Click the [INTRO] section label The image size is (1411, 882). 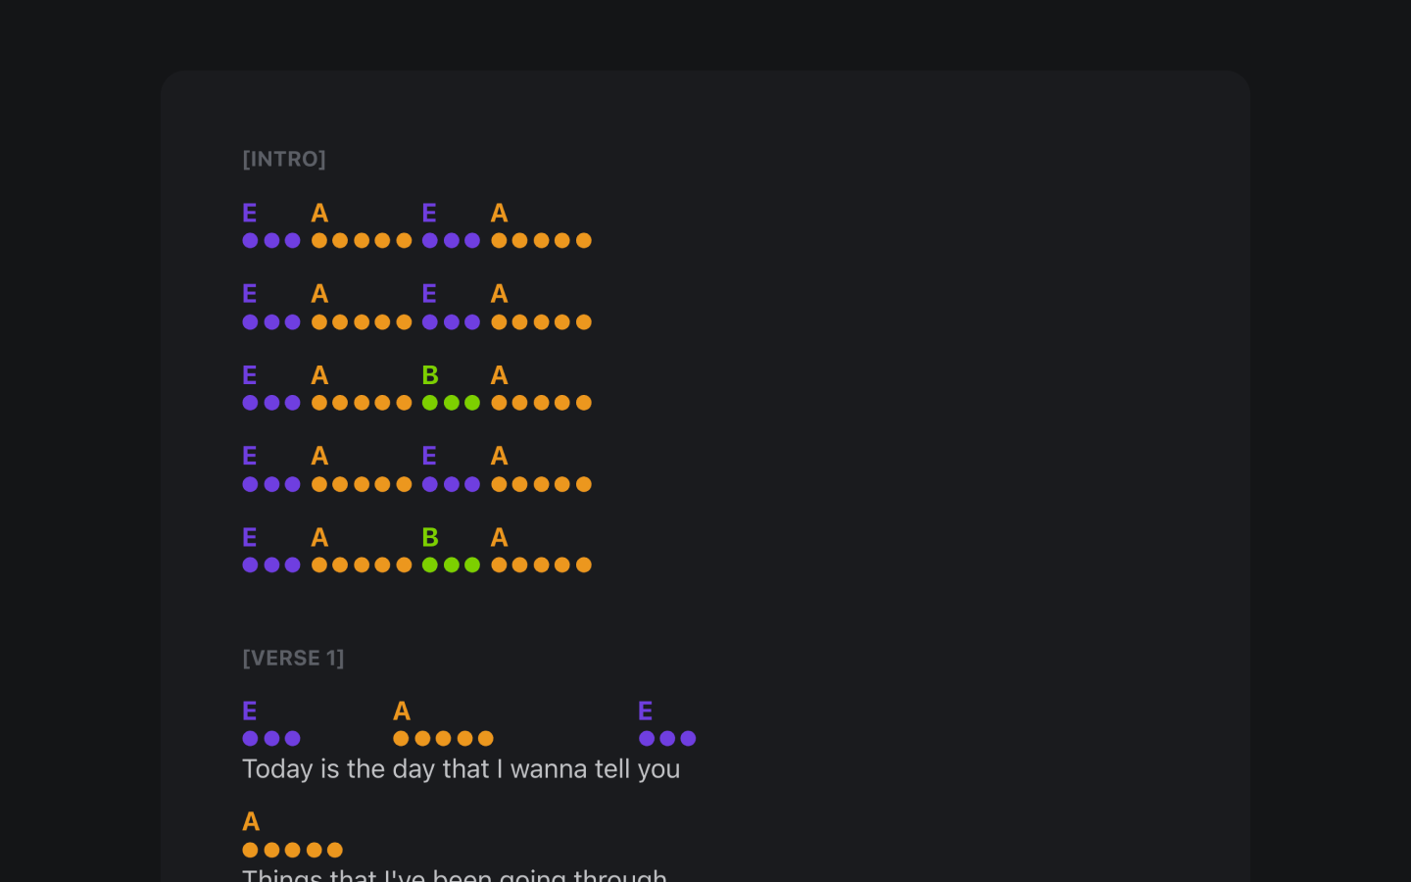click(x=284, y=159)
